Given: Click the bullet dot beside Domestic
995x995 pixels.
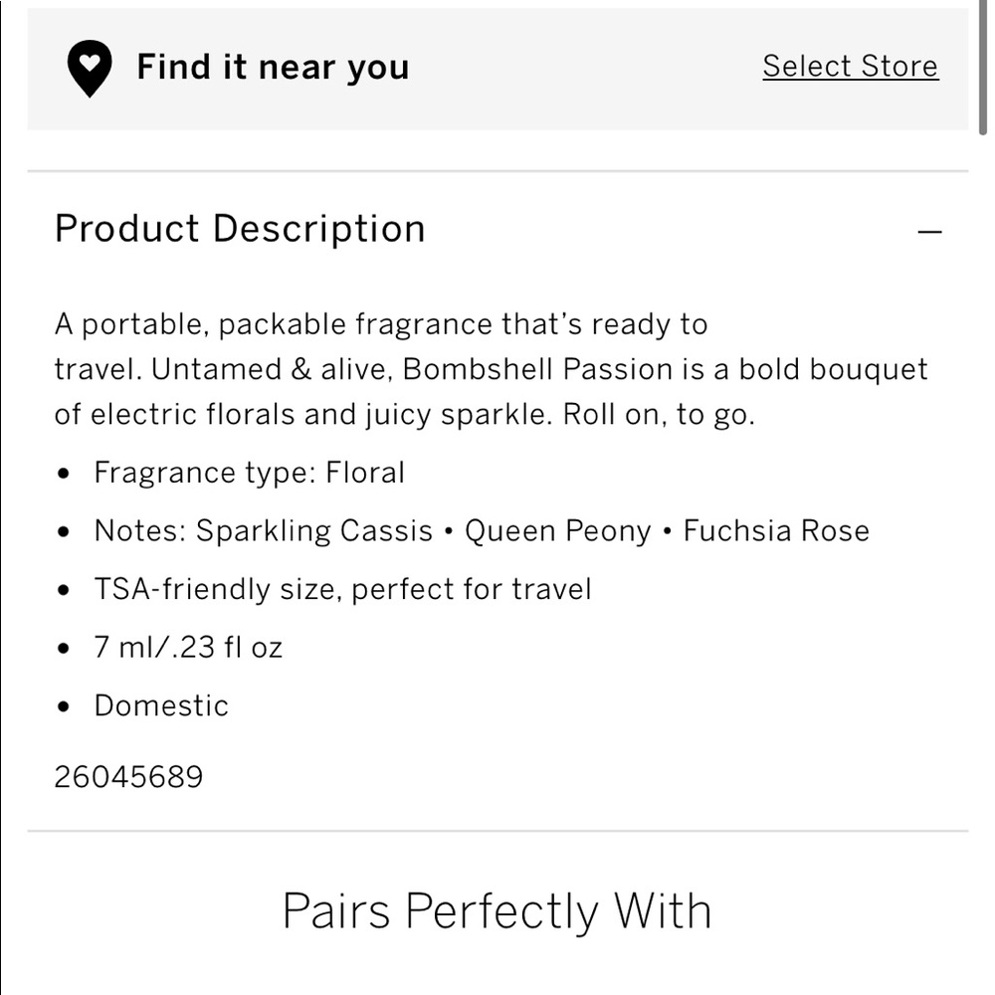Looking at the screenshot, I should coord(63,706).
